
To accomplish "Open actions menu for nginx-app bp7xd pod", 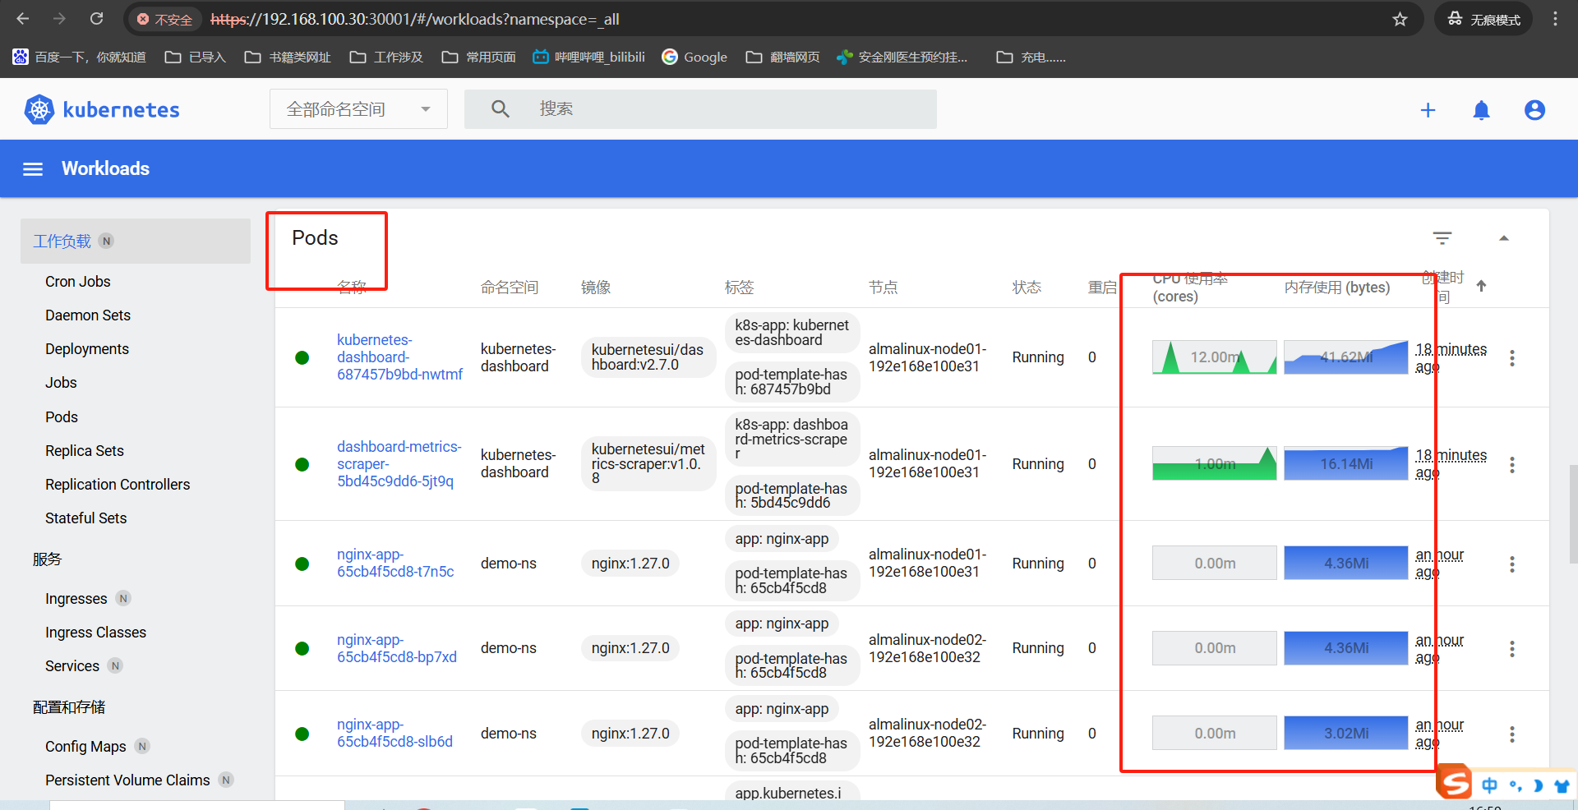I will (x=1512, y=649).
